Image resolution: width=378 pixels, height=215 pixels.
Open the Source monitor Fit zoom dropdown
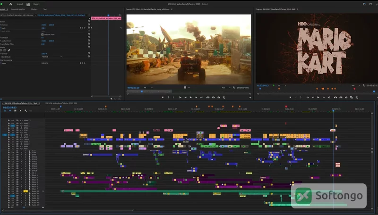(x=148, y=88)
